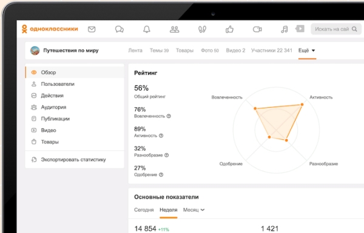Click the 32% diversity value

(x=140, y=148)
